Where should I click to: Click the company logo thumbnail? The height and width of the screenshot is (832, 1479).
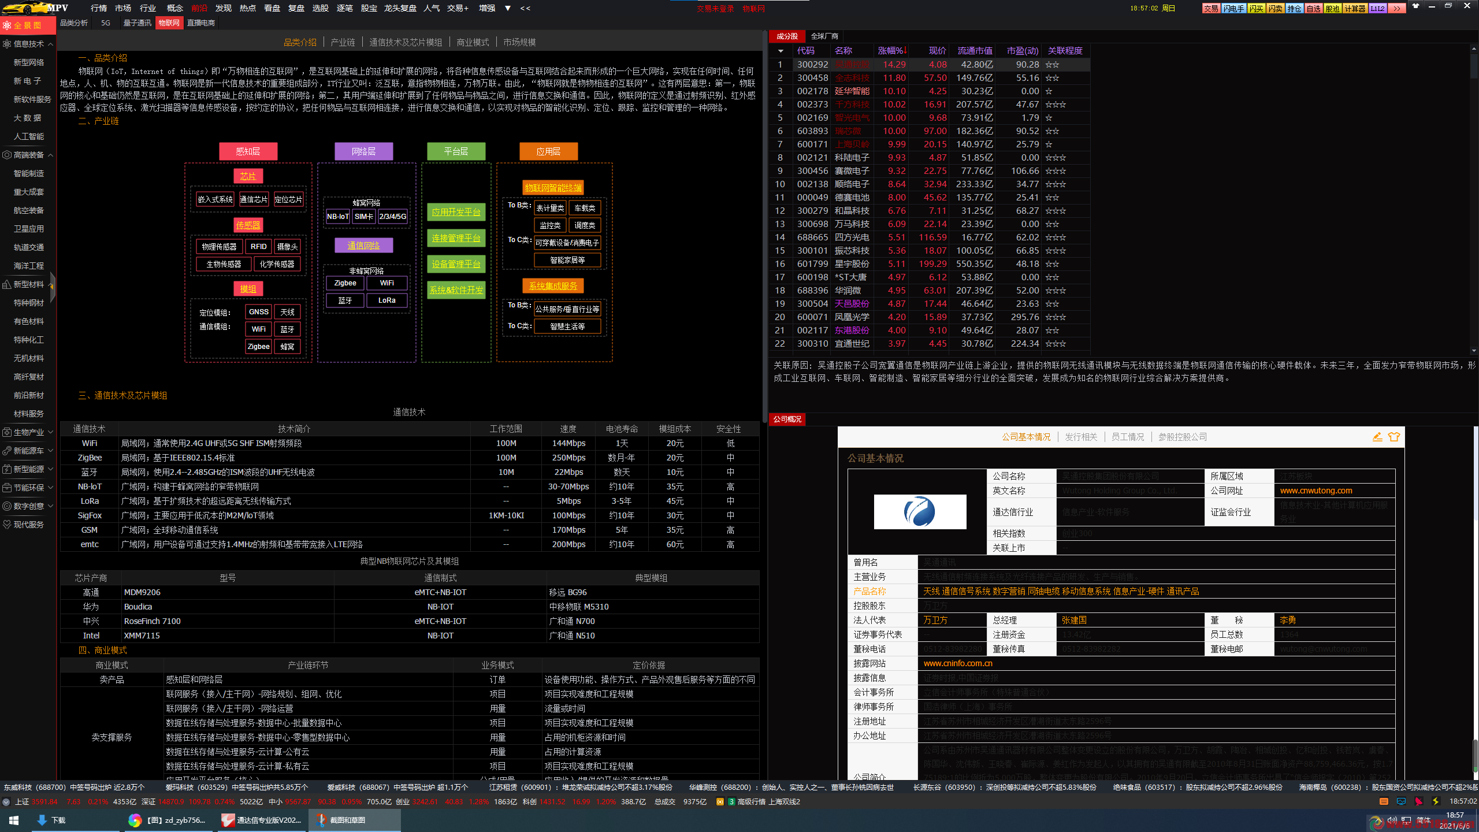pyautogui.click(x=920, y=511)
